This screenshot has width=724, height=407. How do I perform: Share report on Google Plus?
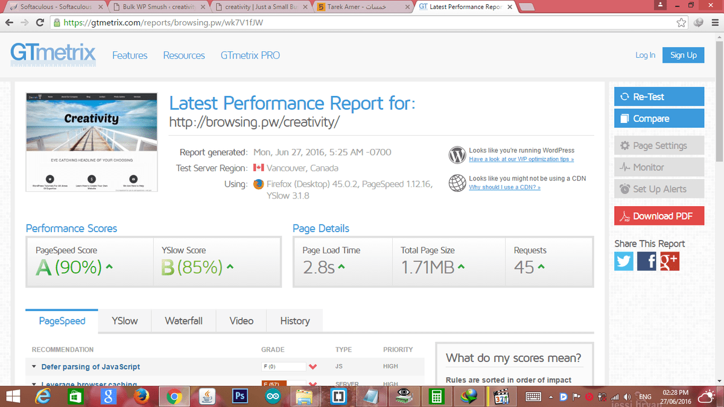(x=670, y=260)
